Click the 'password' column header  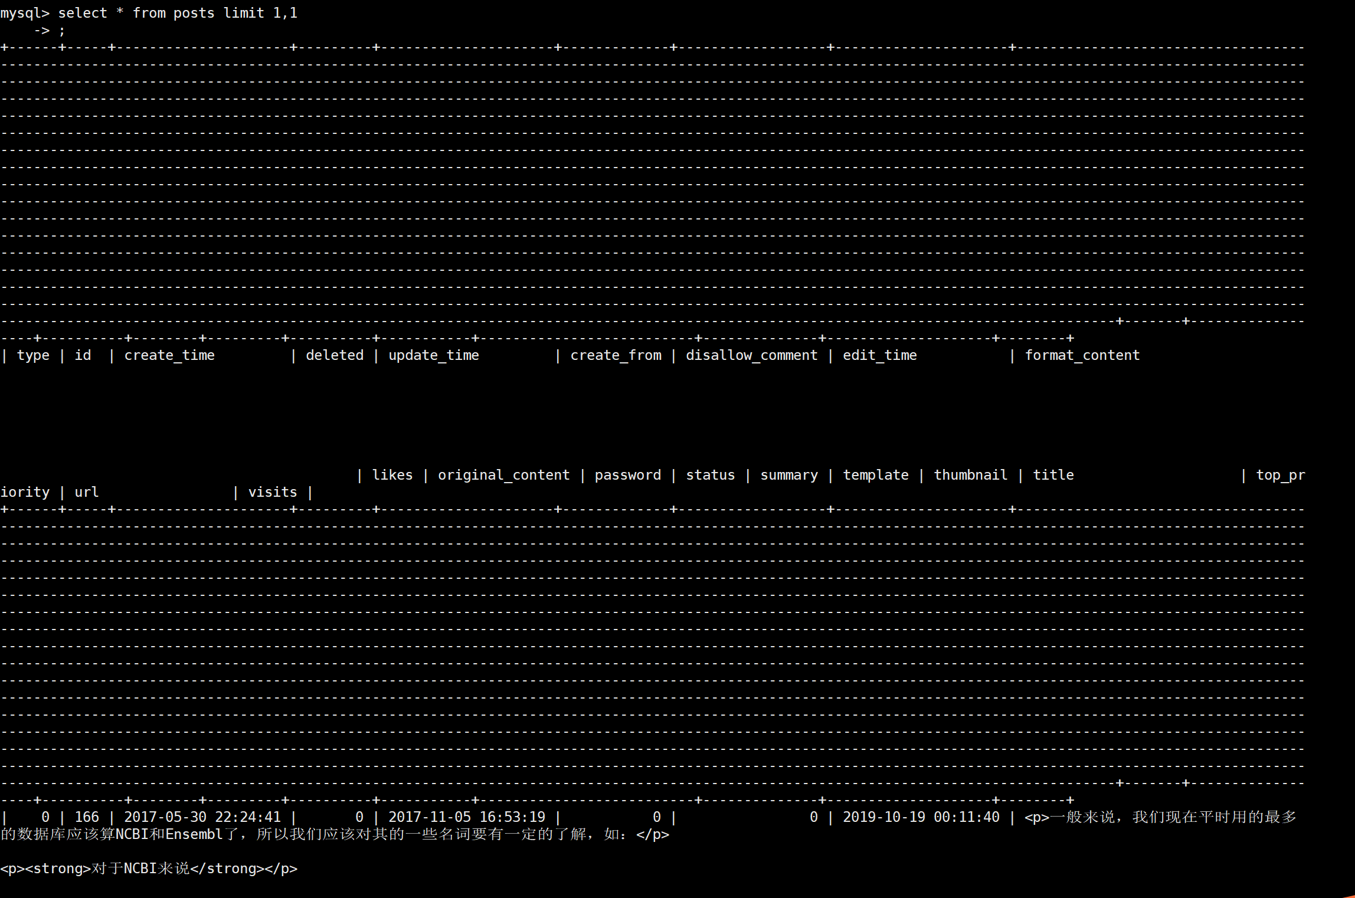(x=628, y=475)
